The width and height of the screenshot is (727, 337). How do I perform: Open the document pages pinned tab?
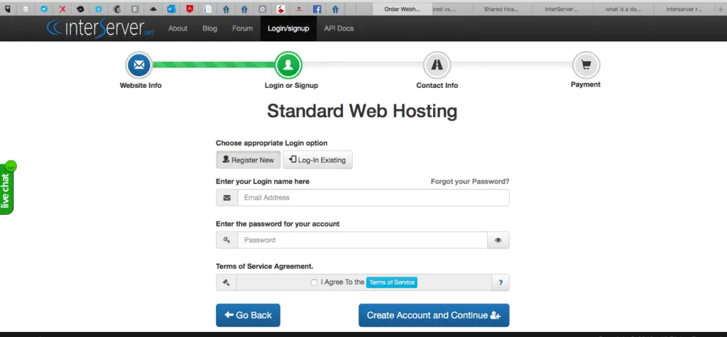tap(208, 9)
